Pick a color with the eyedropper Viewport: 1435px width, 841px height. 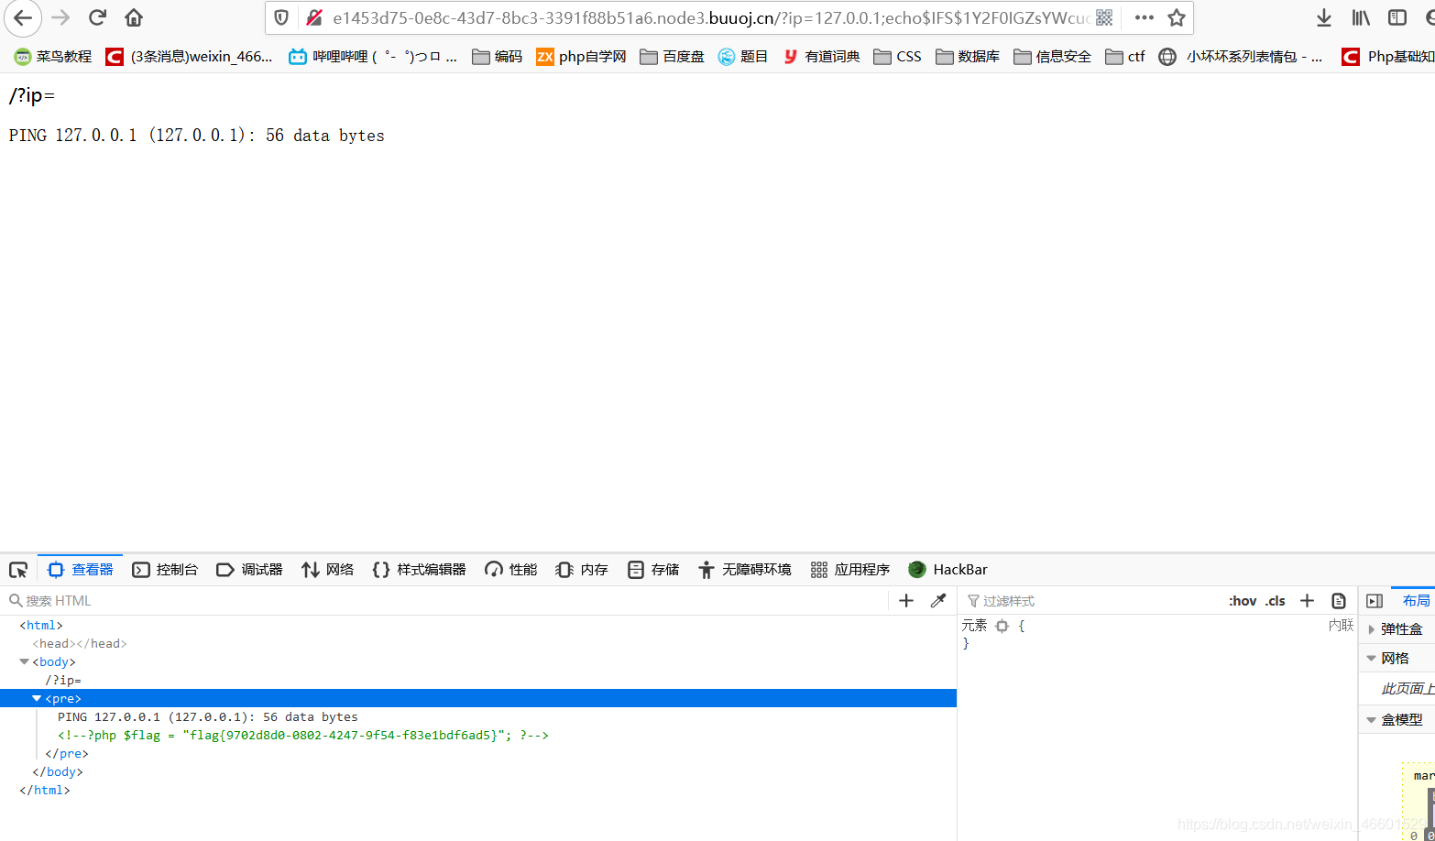[x=938, y=601]
